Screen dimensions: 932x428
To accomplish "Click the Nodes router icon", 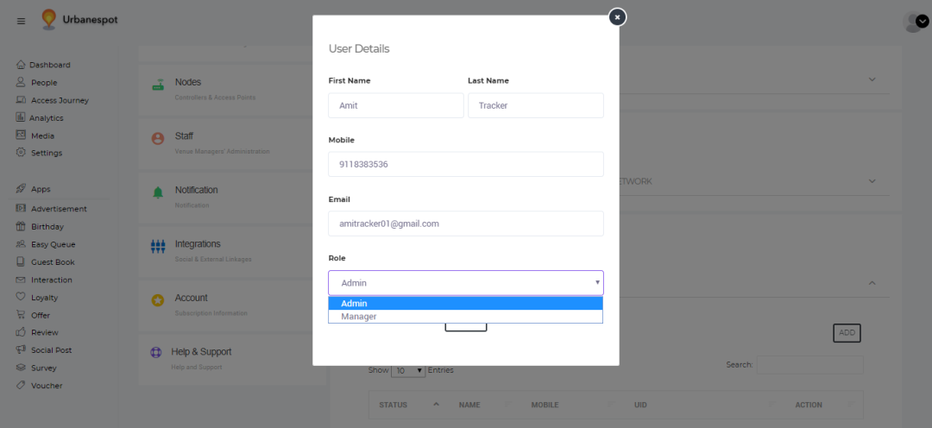I will (x=158, y=85).
